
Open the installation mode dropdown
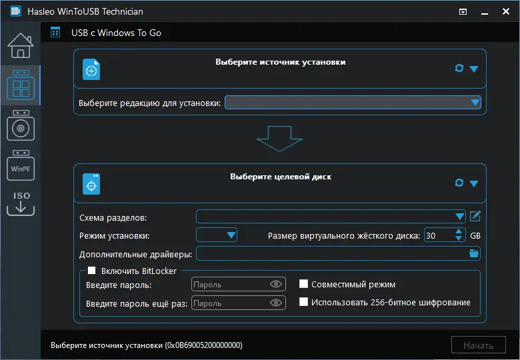pyautogui.click(x=217, y=235)
